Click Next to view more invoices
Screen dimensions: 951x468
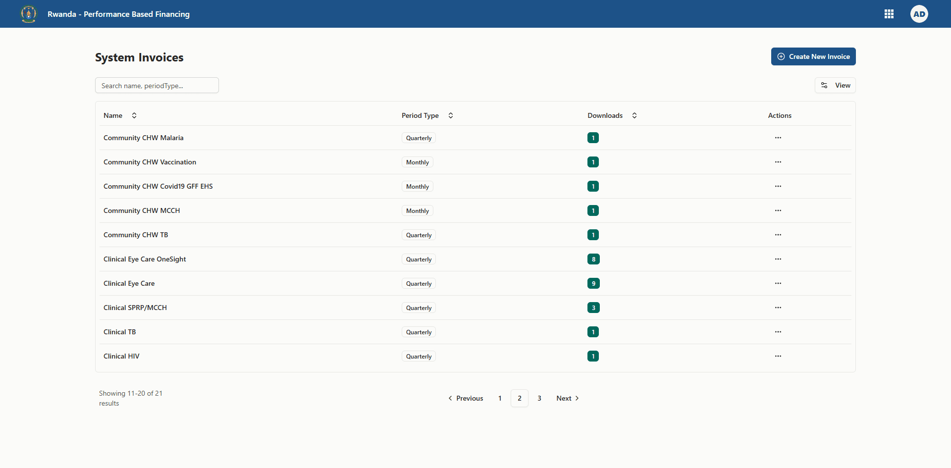567,398
